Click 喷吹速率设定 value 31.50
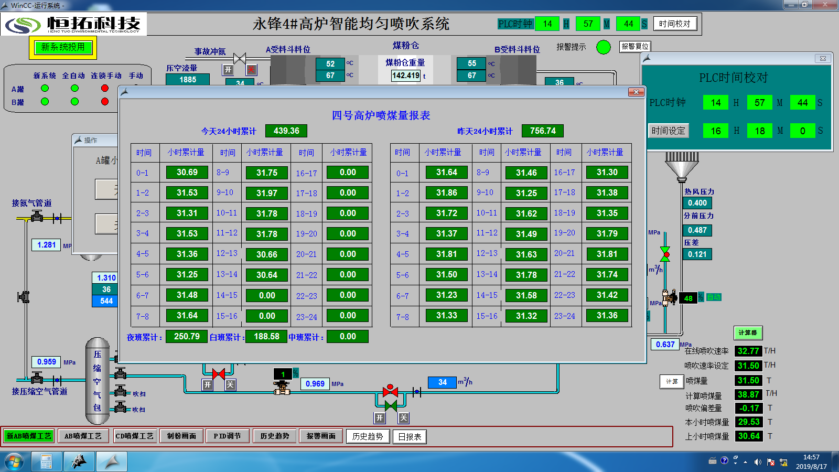This screenshot has width=839, height=472. pyautogui.click(x=748, y=366)
